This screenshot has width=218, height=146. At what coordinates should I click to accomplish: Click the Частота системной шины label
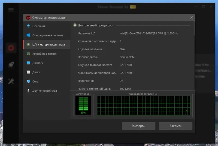pyautogui.click(x=94, y=89)
